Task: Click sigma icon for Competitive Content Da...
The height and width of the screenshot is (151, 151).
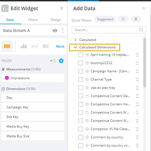Action: coord(137,96)
